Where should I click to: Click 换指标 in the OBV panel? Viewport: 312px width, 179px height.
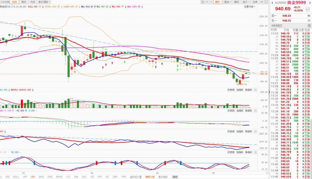[248, 131]
